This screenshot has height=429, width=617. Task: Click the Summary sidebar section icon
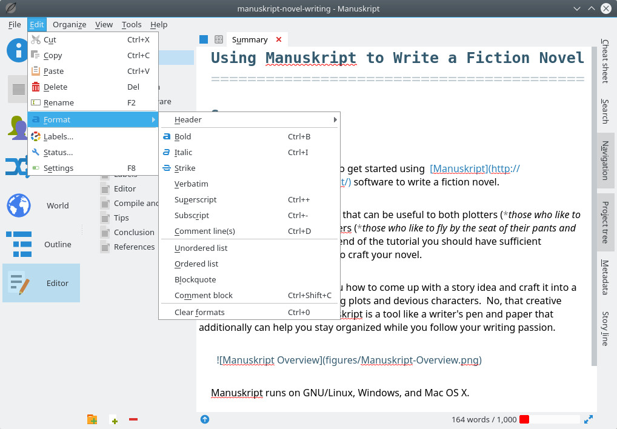click(x=18, y=89)
